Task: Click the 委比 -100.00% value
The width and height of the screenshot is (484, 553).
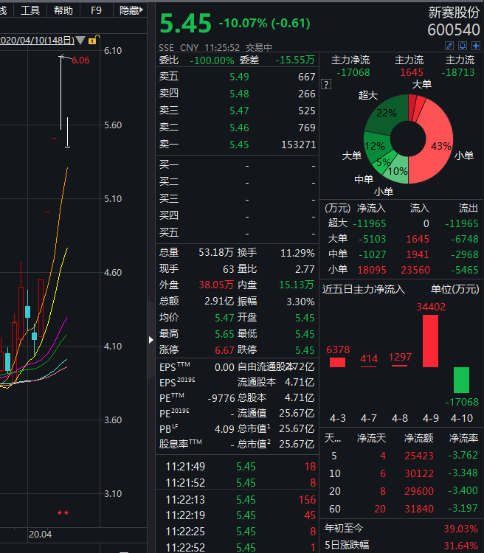Action: pos(212,60)
